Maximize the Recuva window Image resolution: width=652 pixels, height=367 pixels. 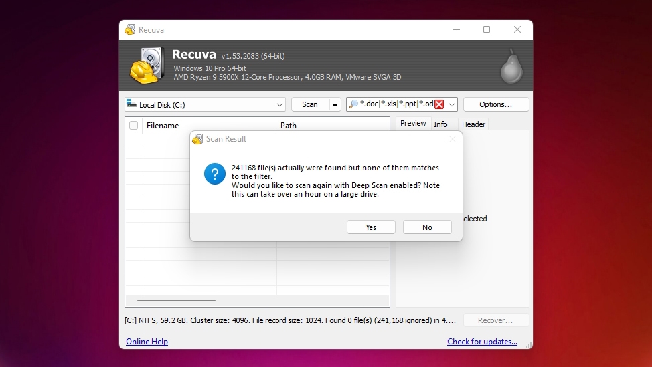click(487, 29)
